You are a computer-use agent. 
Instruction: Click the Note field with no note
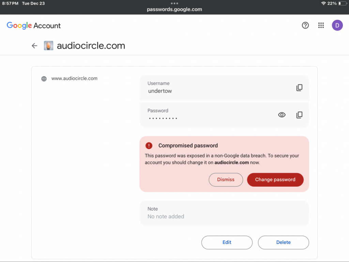tap(224, 213)
